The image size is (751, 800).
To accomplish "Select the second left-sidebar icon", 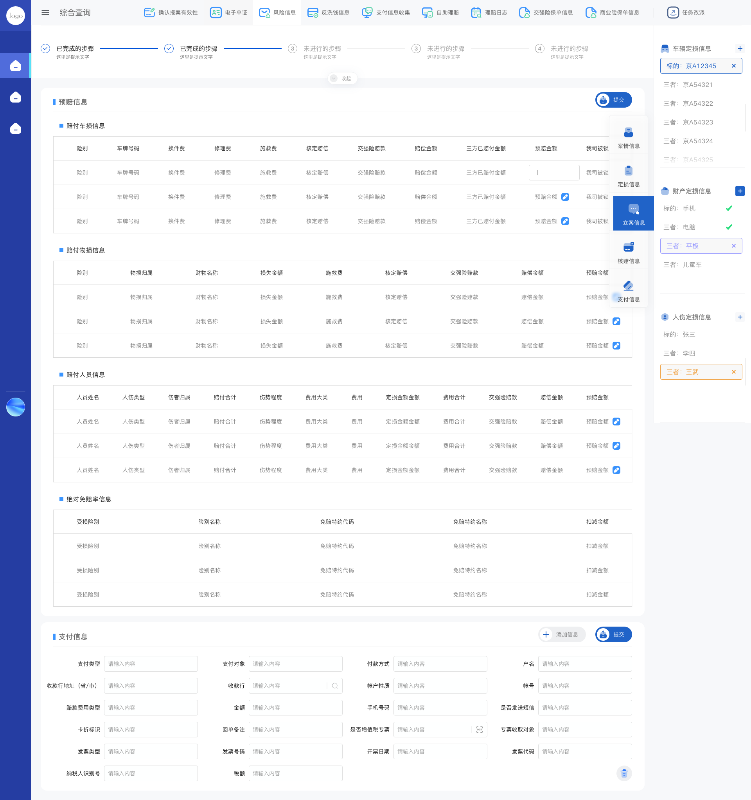I will click(x=16, y=97).
